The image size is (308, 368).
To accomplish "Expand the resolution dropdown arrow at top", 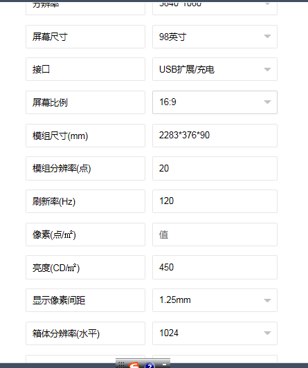I will coord(267,4).
